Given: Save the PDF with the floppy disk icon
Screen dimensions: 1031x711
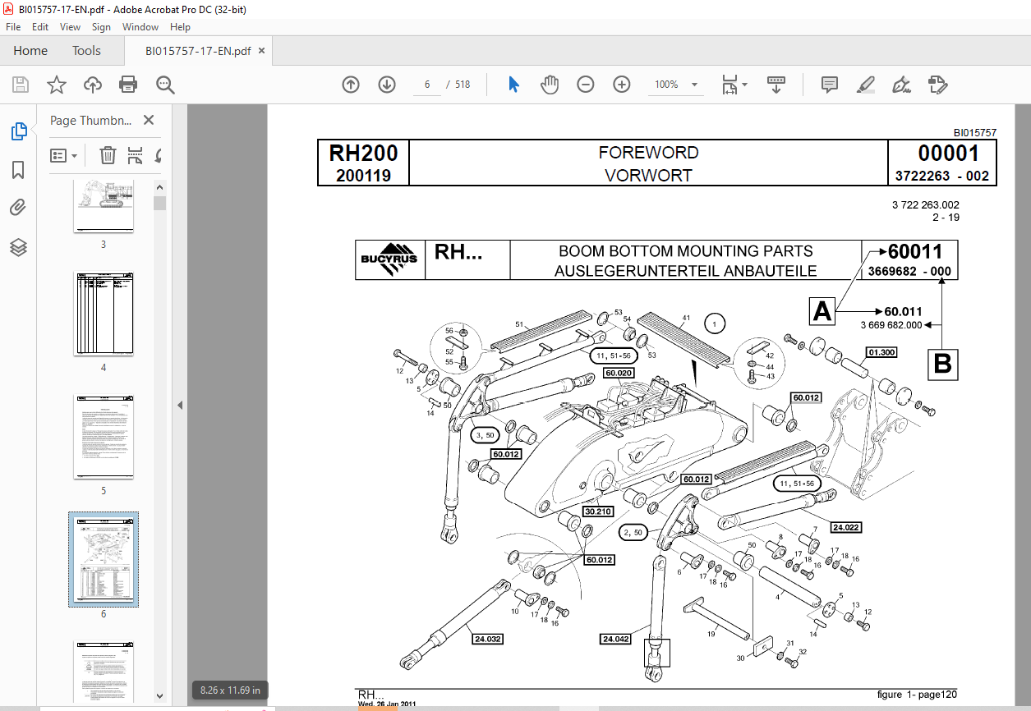Looking at the screenshot, I should pyautogui.click(x=21, y=85).
